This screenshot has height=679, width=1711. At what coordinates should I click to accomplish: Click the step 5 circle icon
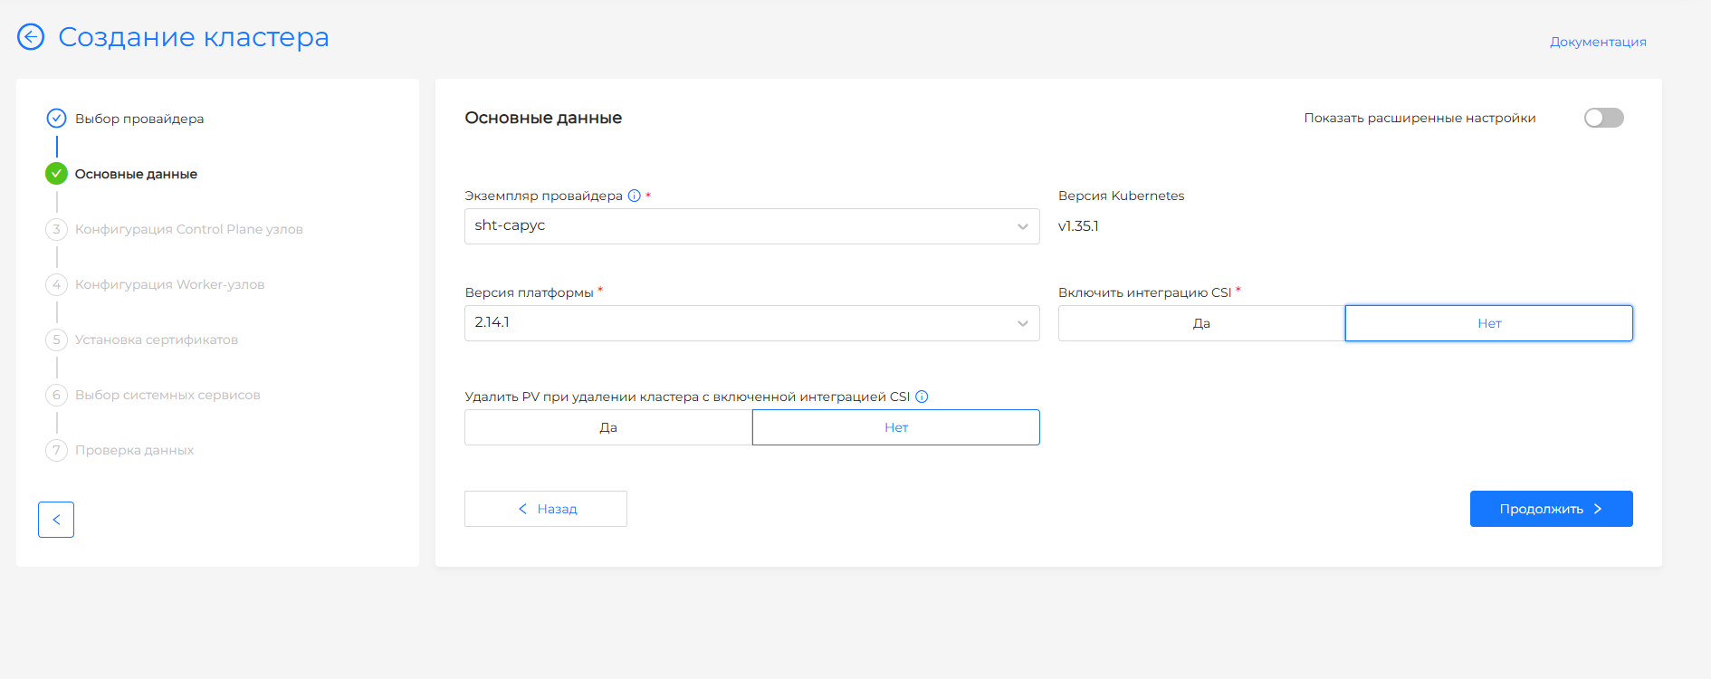click(x=56, y=339)
